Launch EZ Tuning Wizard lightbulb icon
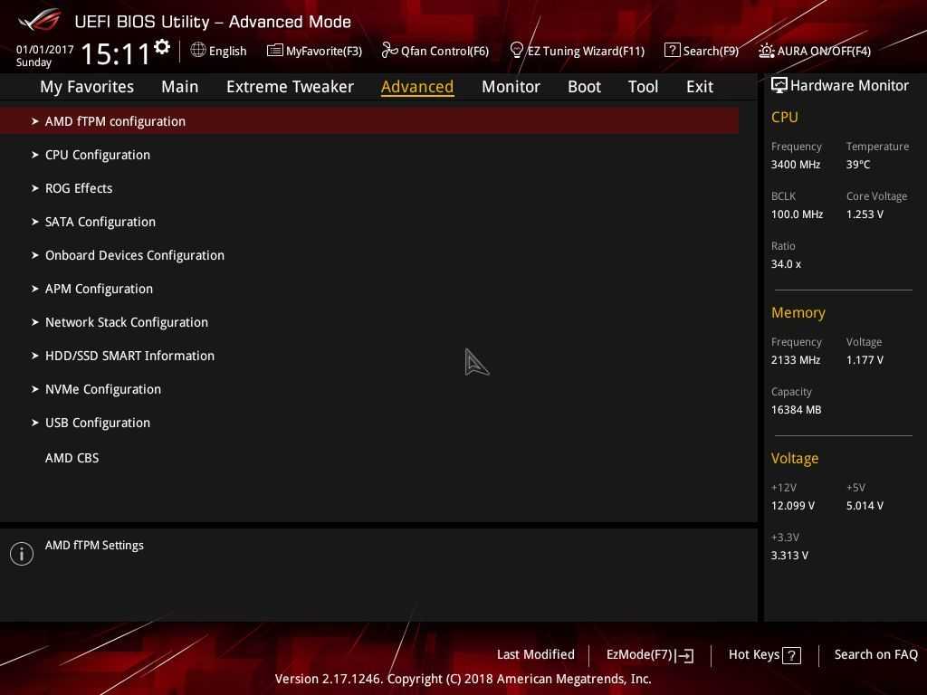 pyautogui.click(x=517, y=51)
